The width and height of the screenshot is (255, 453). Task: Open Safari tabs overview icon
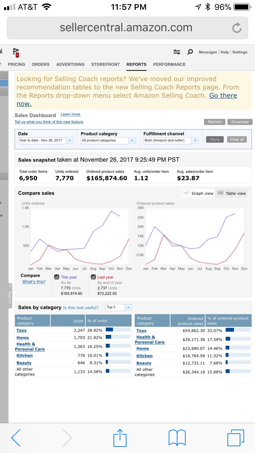(236, 438)
